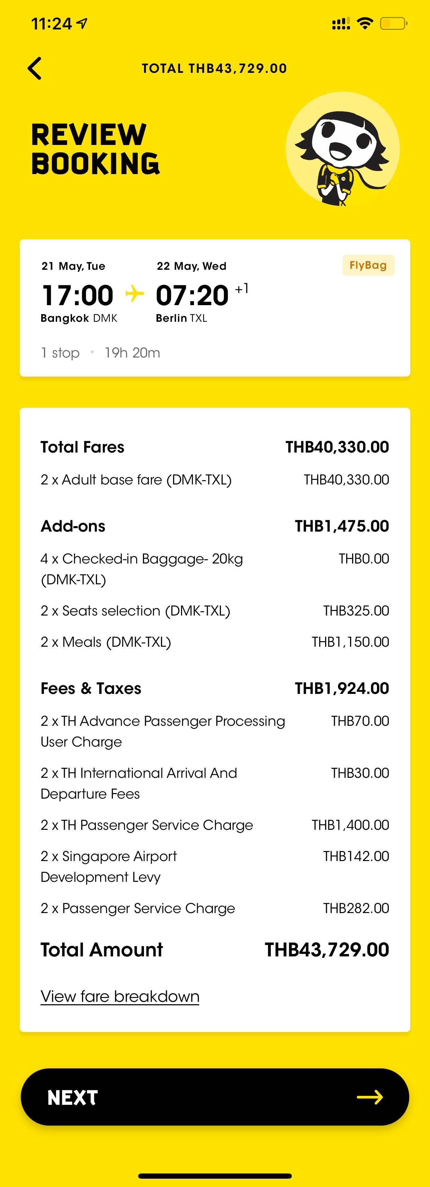430x1187 pixels.
Task: Tap the Total Amount THB43,729.00 row
Action: click(215, 950)
